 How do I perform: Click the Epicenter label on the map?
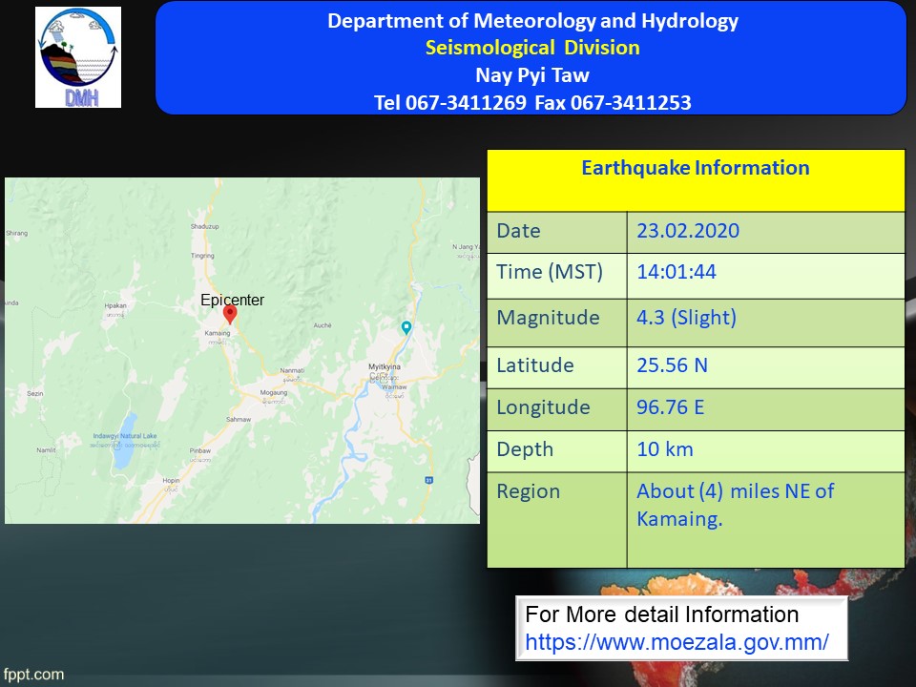coord(232,300)
